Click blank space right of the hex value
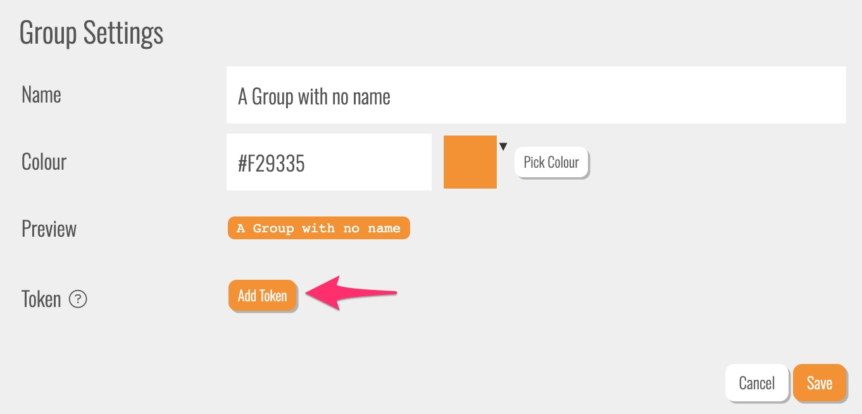Viewport: 862px width, 414px height. 380,162
